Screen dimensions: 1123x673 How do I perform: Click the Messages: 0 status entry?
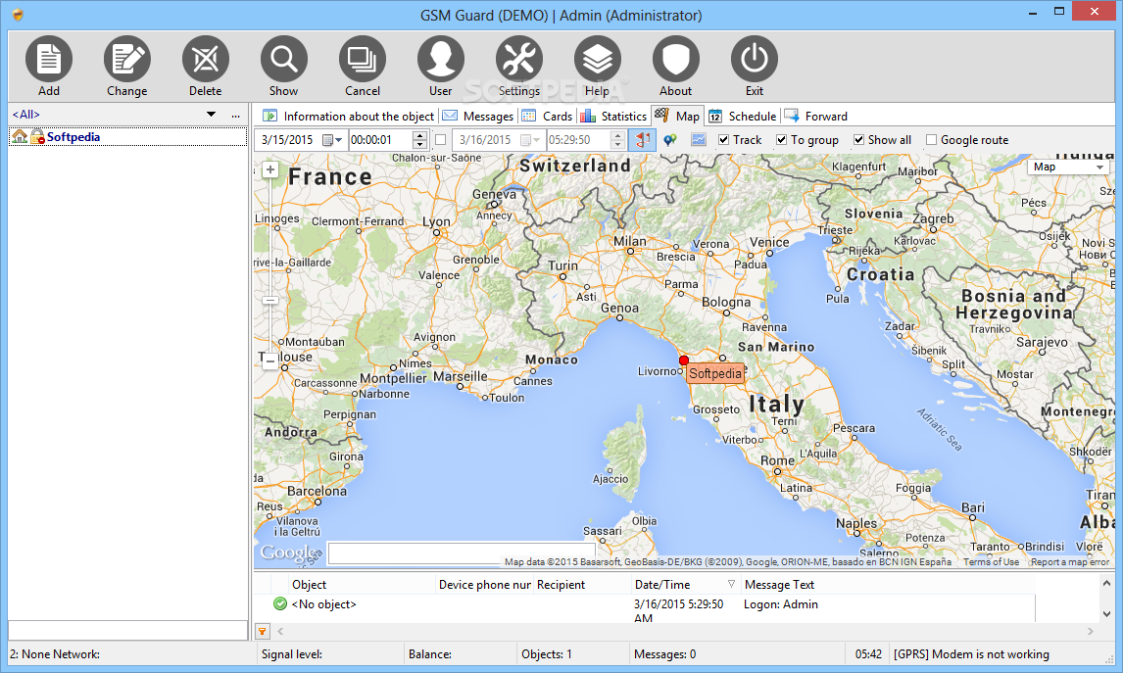[x=664, y=653]
